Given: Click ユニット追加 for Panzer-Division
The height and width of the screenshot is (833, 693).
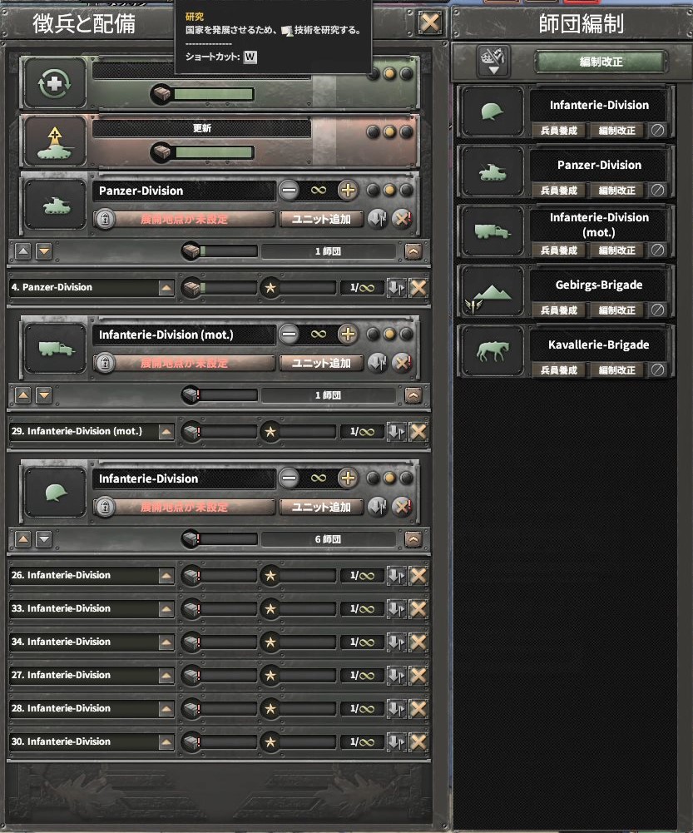Looking at the screenshot, I should coord(321,219).
